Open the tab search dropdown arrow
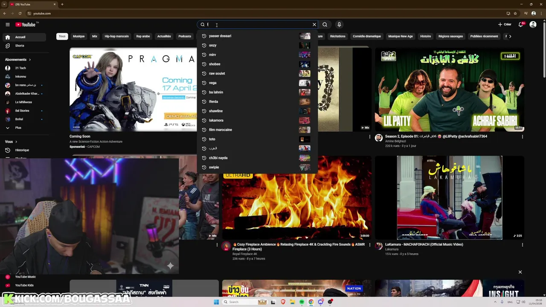 coord(5,4)
